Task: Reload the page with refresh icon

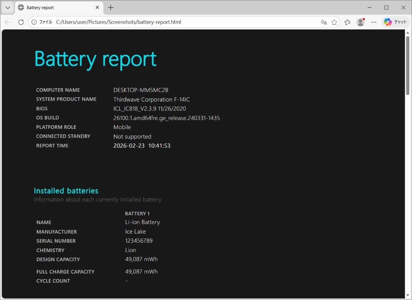Action: pos(21,22)
